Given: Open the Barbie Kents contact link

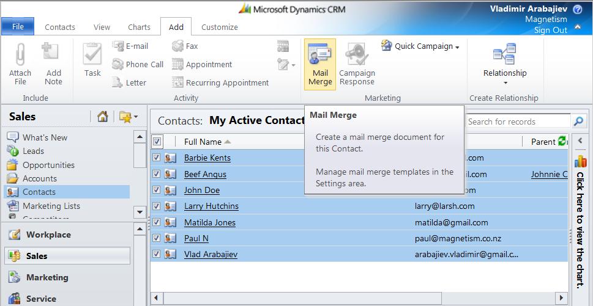Looking at the screenshot, I should [x=207, y=158].
